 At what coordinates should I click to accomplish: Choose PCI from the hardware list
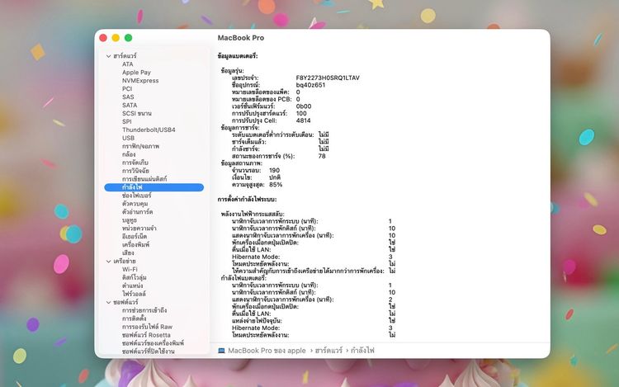127,89
